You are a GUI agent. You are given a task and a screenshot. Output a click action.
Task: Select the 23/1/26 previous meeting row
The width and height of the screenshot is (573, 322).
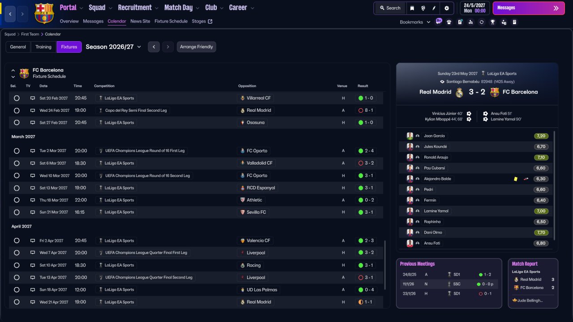pos(449,294)
